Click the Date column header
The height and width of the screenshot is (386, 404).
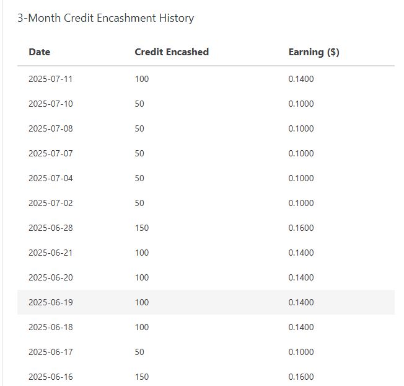tap(40, 52)
